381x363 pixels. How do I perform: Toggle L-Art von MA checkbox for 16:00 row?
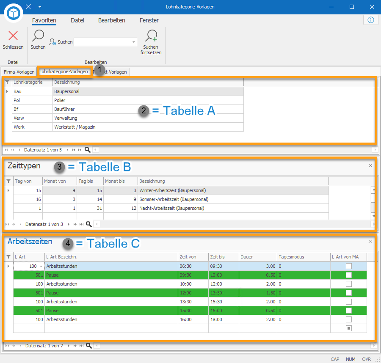coord(349,319)
